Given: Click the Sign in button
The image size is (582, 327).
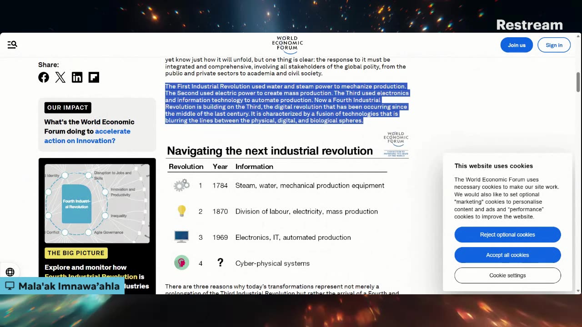Looking at the screenshot, I should pos(554,45).
